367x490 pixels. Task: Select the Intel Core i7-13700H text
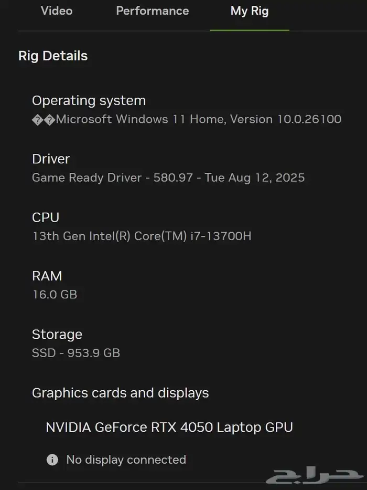coord(142,236)
